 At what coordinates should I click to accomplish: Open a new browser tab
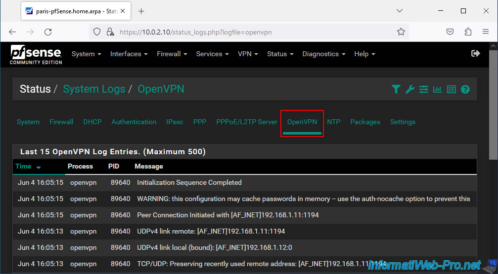click(141, 11)
